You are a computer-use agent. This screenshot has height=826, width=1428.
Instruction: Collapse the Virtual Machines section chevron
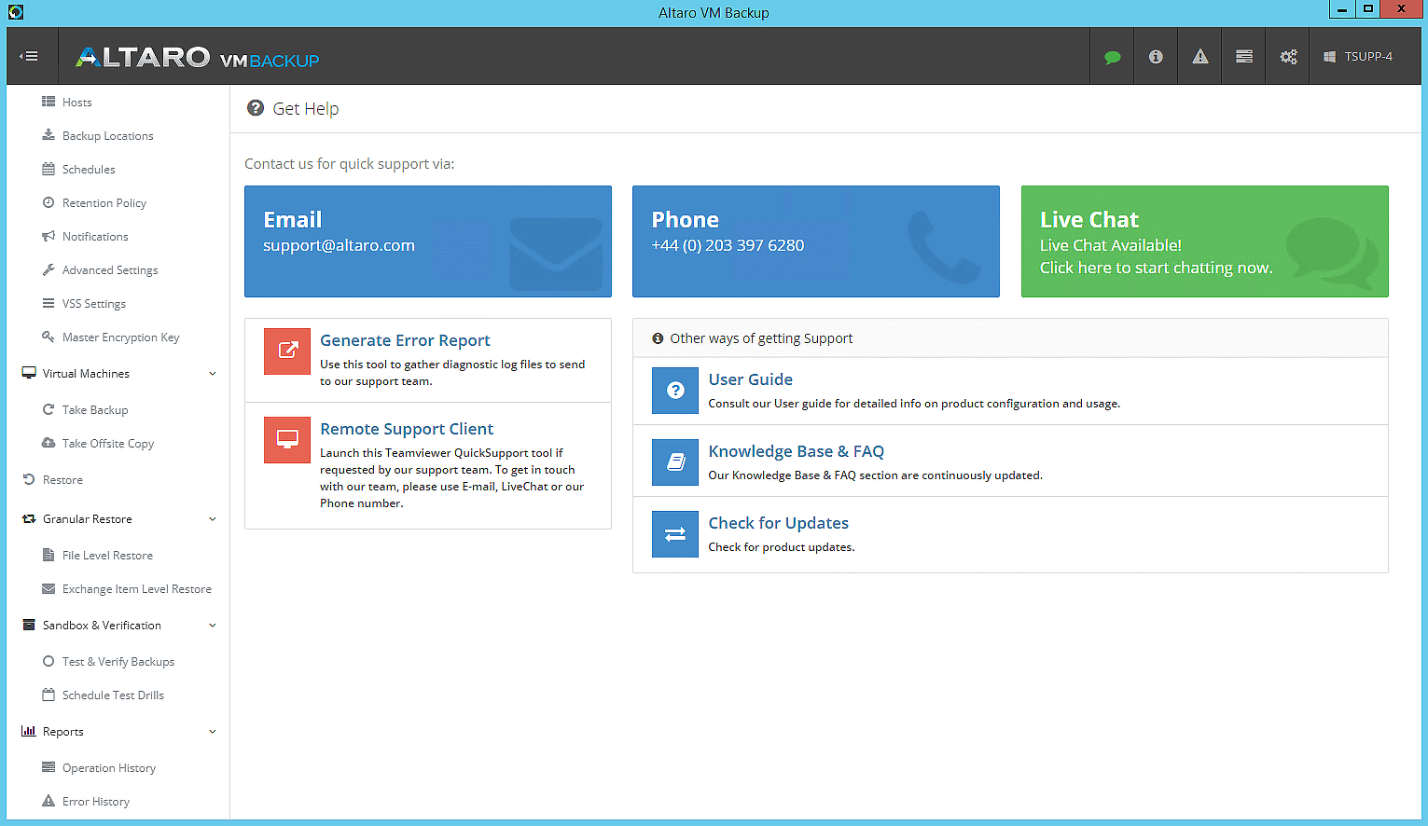tap(213, 373)
